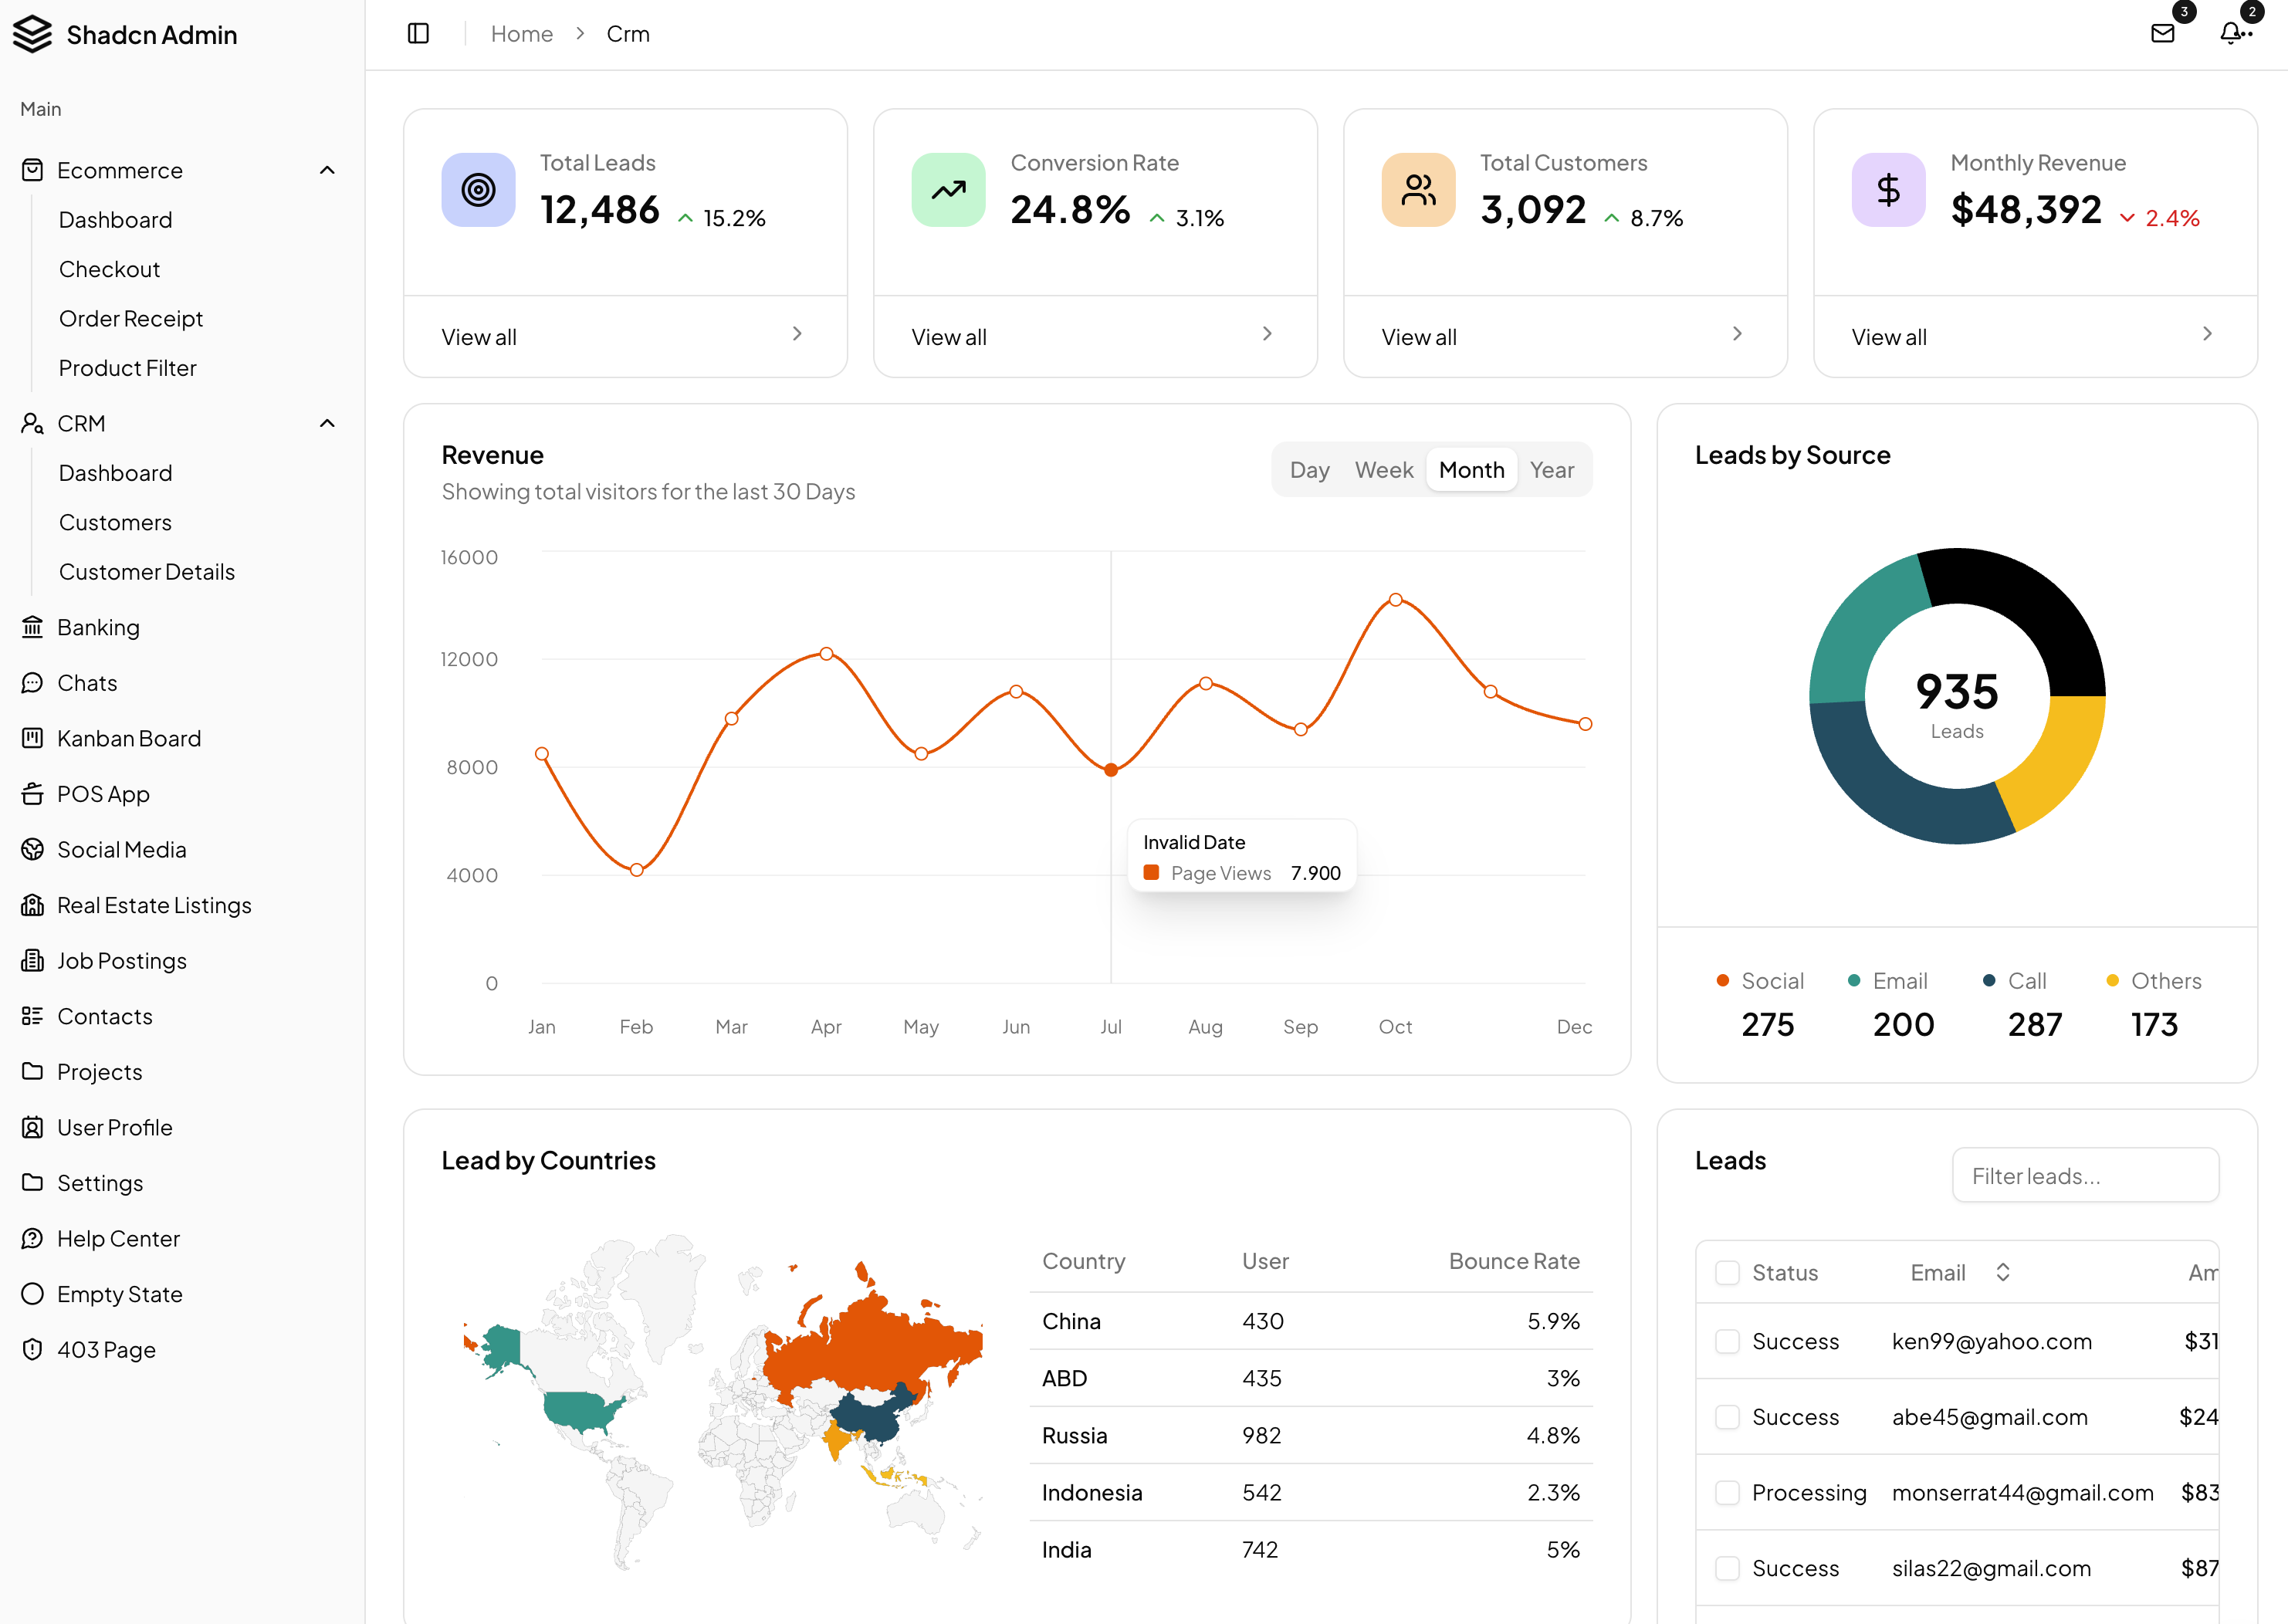Viewport: 2288px width, 1624px height.
Task: Check the ken99@yahoo.com row checkbox
Action: 1727,1341
